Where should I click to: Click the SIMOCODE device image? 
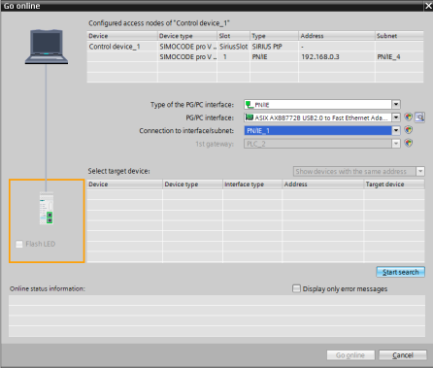47,208
